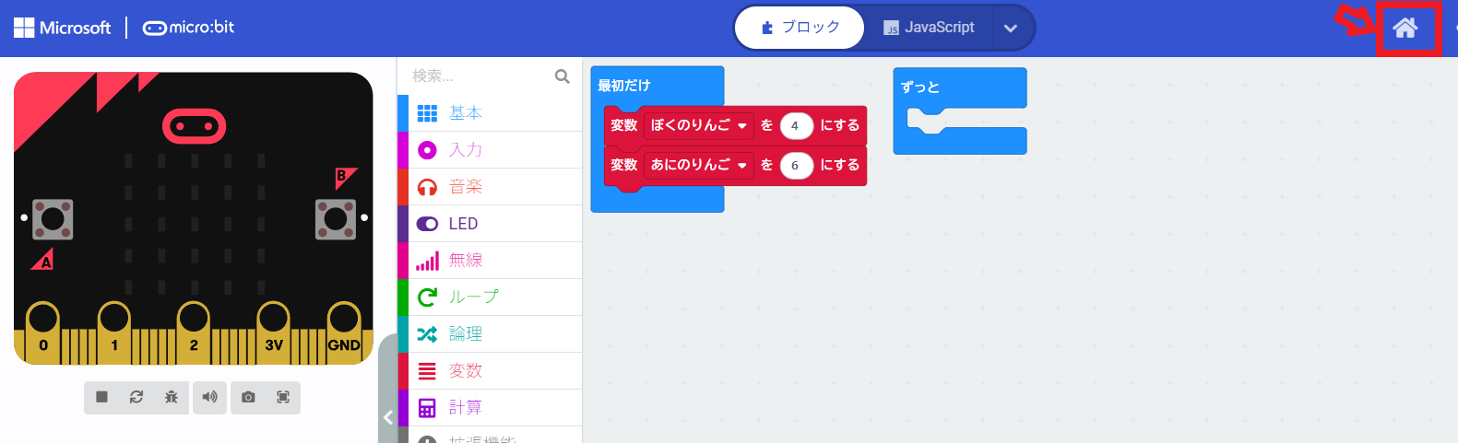Open the Microsoft logo link
Image resolution: width=1458 pixels, height=443 pixels.
[62, 28]
